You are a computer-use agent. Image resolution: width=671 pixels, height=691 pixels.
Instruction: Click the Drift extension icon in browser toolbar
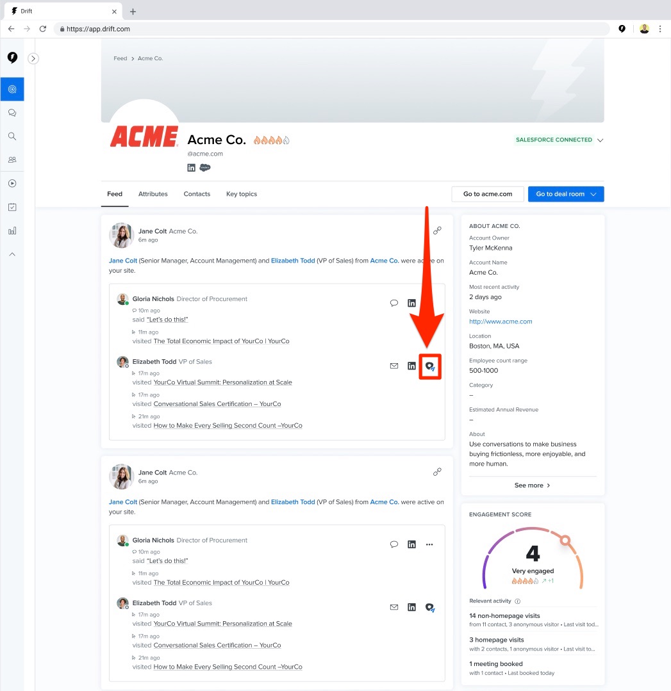tap(622, 29)
